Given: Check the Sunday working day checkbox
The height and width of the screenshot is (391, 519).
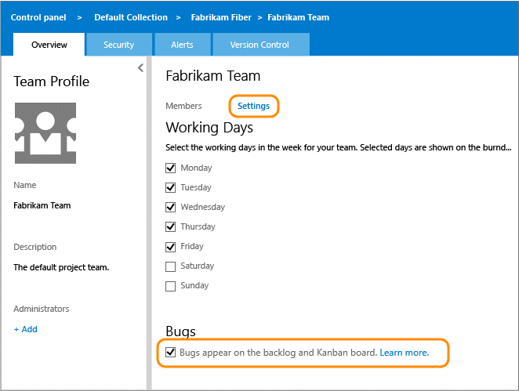Looking at the screenshot, I should click(x=171, y=285).
